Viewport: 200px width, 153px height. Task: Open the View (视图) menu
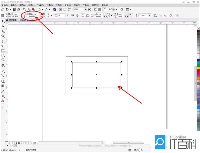click(22, 5)
